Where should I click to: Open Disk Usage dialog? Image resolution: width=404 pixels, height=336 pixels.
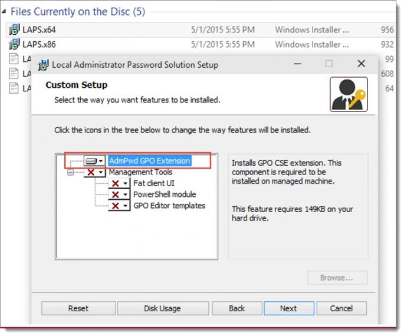(x=163, y=309)
